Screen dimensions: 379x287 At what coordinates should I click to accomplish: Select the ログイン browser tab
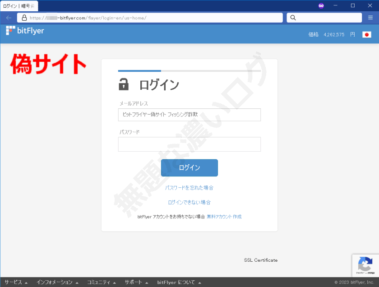point(19,6)
